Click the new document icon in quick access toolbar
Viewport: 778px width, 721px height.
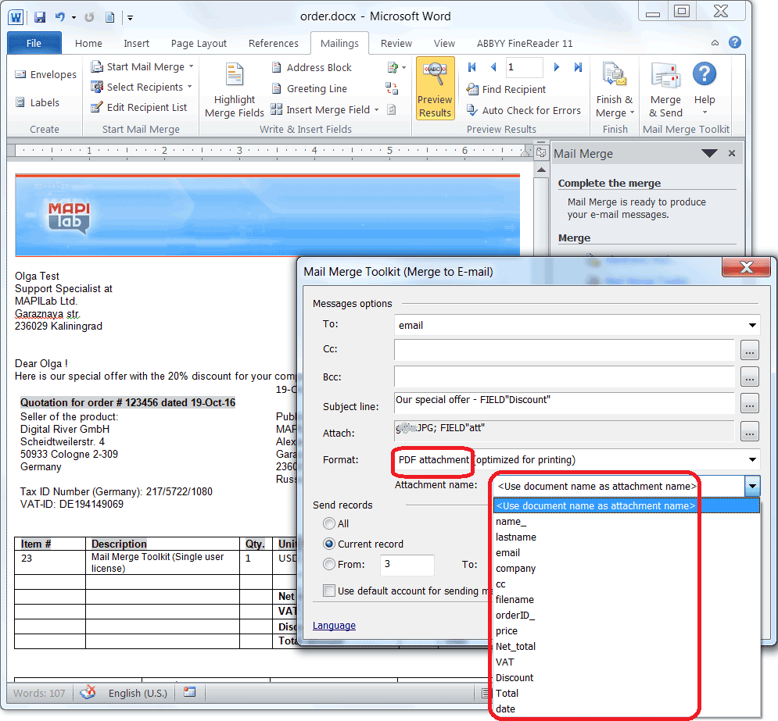pyautogui.click(x=109, y=17)
